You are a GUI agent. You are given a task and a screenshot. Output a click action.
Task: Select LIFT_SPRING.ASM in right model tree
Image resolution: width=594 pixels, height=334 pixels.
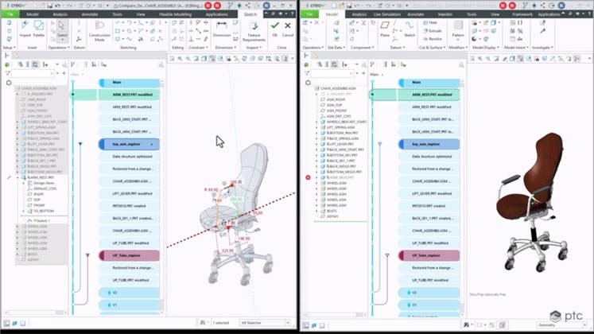339,127
